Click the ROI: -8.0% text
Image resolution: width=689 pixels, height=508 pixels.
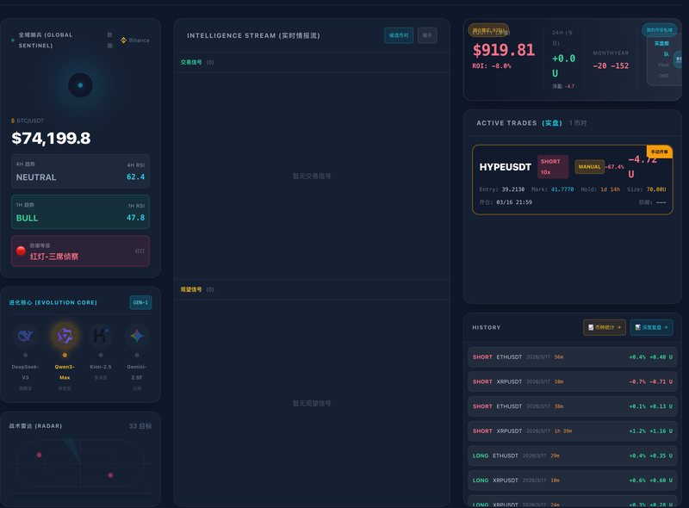point(492,66)
